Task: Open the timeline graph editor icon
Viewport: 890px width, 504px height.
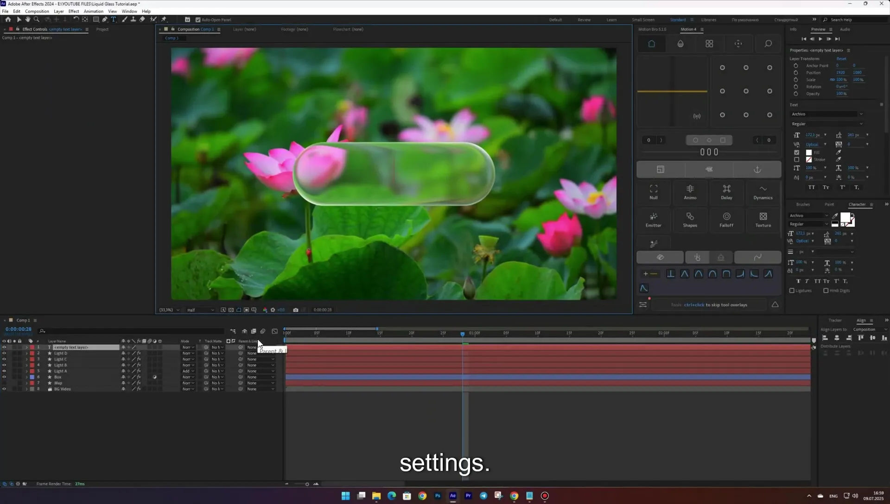Action: [275, 331]
